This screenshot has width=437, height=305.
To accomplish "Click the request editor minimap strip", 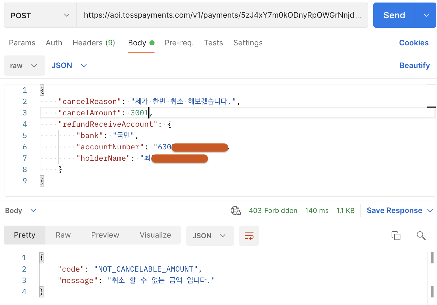I will (431, 140).
